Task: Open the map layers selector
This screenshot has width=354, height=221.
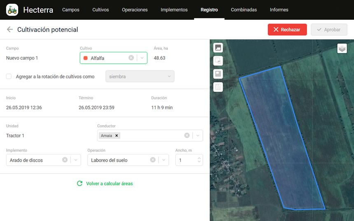Action: point(342,49)
